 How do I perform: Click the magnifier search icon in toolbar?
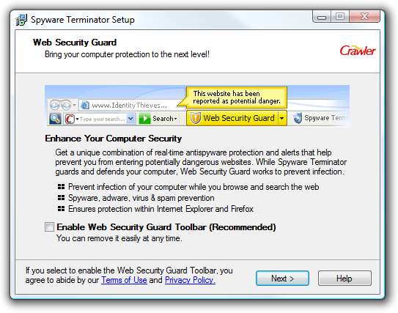tap(55, 119)
